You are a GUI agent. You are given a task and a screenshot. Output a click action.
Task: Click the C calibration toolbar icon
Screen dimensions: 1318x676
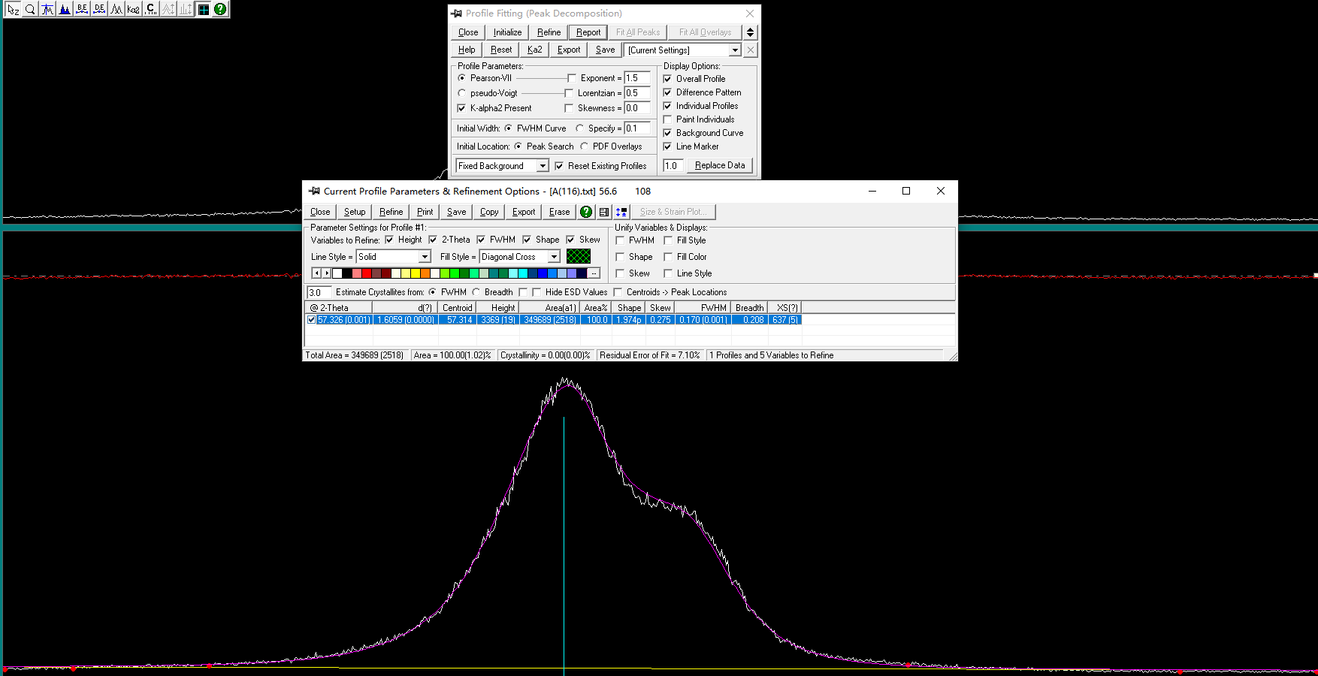pos(151,9)
